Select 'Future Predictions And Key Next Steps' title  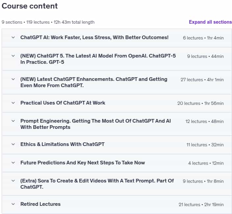coord(83,163)
